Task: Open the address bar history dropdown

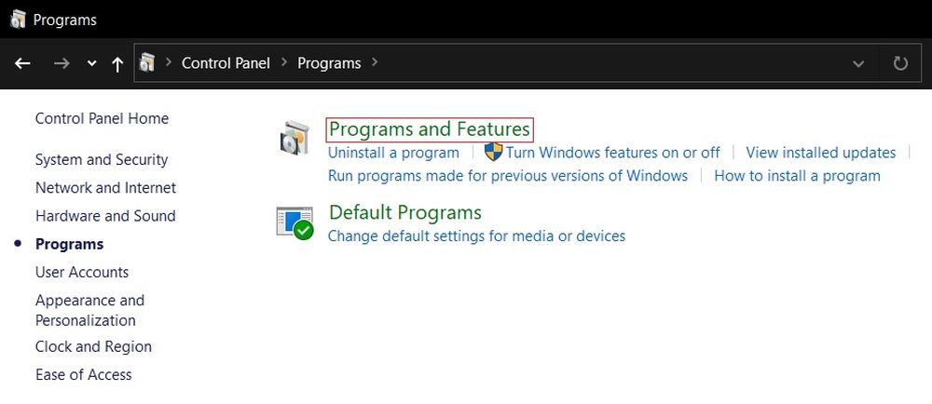Action: tap(858, 63)
